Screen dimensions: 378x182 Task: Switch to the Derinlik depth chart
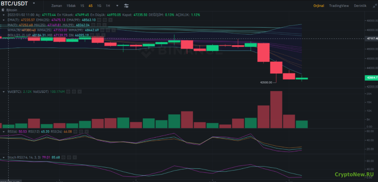[360, 5]
